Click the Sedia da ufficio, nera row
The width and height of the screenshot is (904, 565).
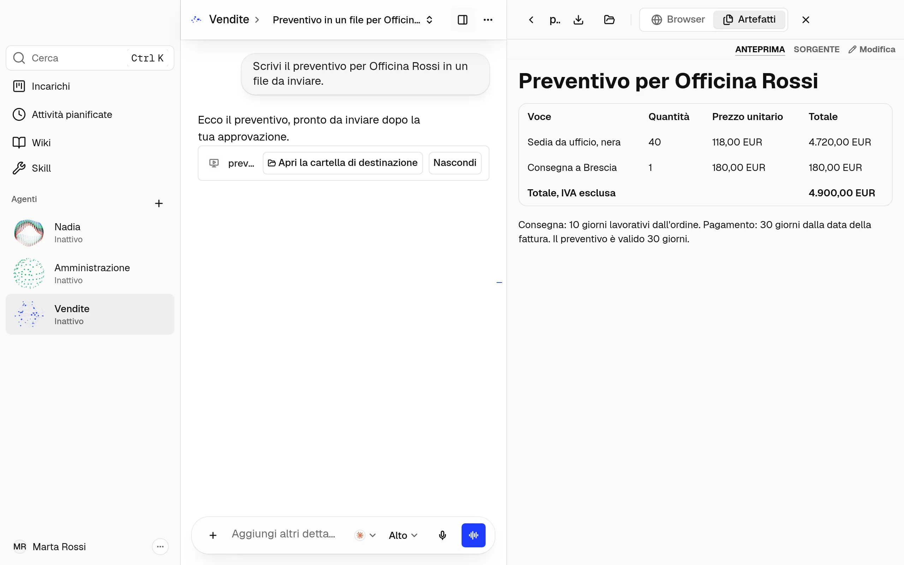pyautogui.click(x=705, y=142)
